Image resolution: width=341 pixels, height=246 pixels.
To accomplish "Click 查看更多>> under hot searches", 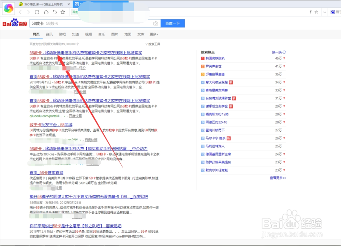I will [x=278, y=178].
